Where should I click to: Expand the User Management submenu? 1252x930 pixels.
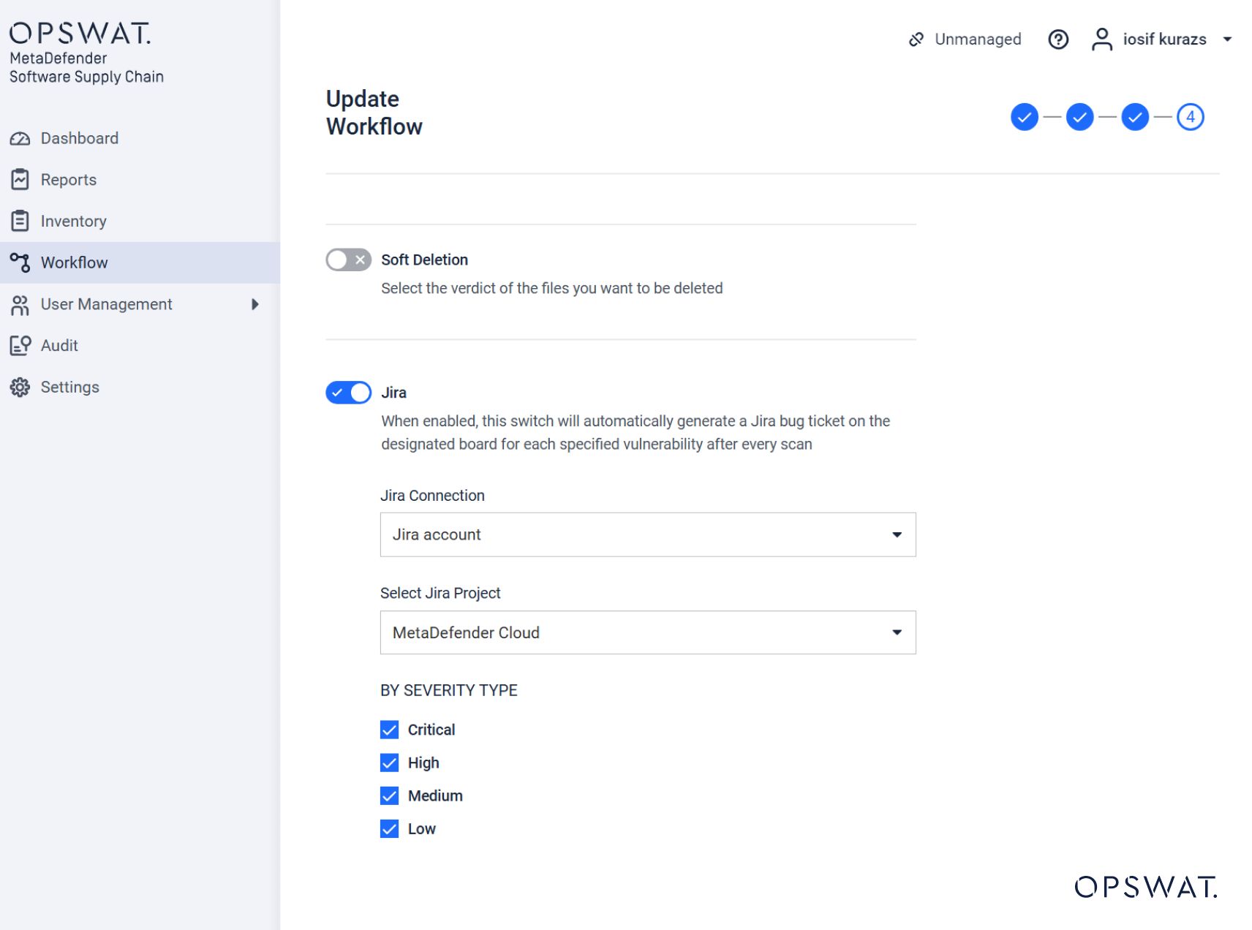(254, 304)
